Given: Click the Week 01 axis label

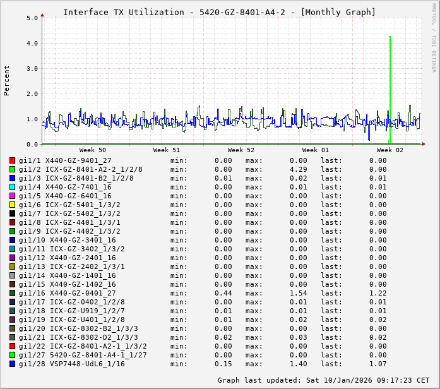Looking at the screenshot, I should pyautogui.click(x=315, y=150).
